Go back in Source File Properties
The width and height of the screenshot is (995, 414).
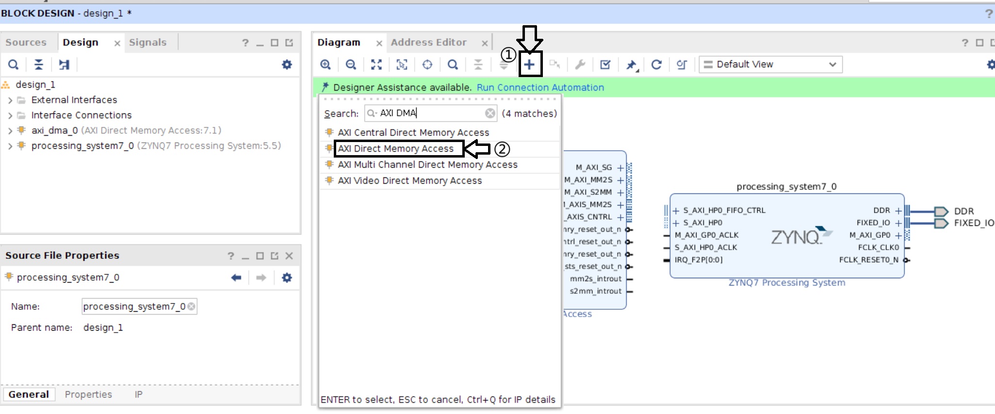(236, 278)
